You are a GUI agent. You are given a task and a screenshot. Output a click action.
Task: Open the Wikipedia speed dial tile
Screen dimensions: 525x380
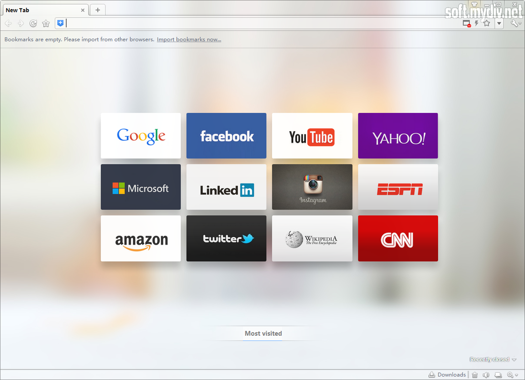coord(312,238)
